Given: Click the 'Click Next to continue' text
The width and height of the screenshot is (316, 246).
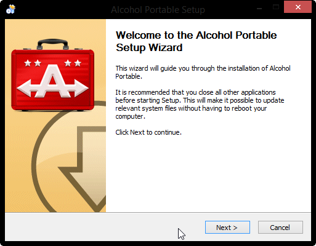Looking at the screenshot, I should (148, 132).
